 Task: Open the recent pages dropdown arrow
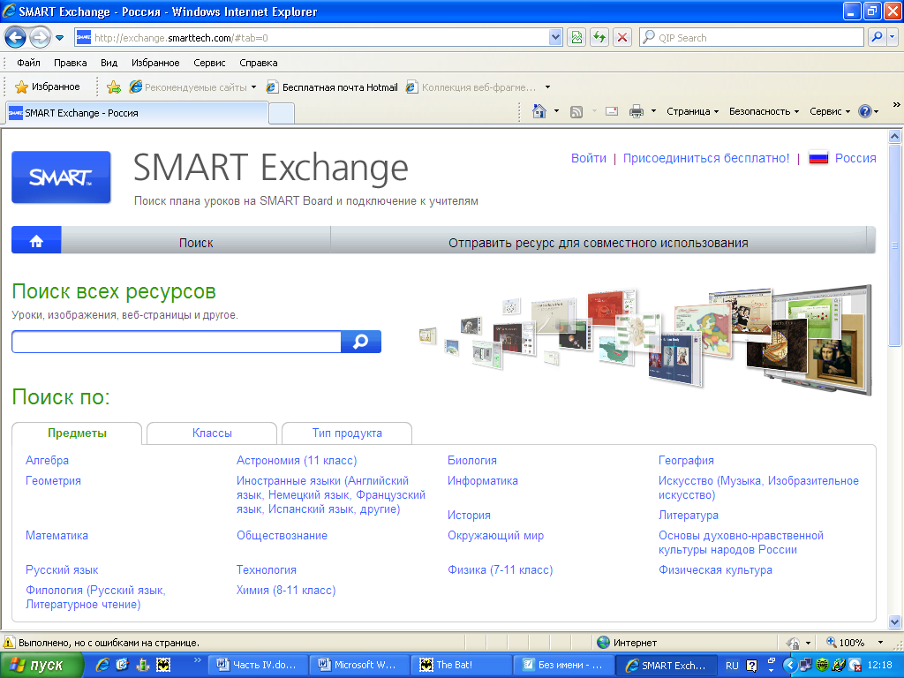[59, 38]
